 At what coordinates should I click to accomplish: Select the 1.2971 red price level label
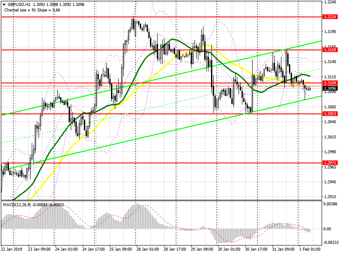point(330,163)
